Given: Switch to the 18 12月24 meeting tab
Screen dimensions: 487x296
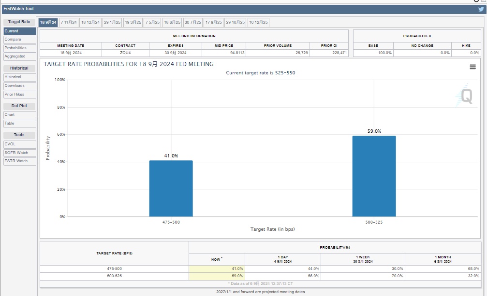Looking at the screenshot, I should [x=90, y=22].
